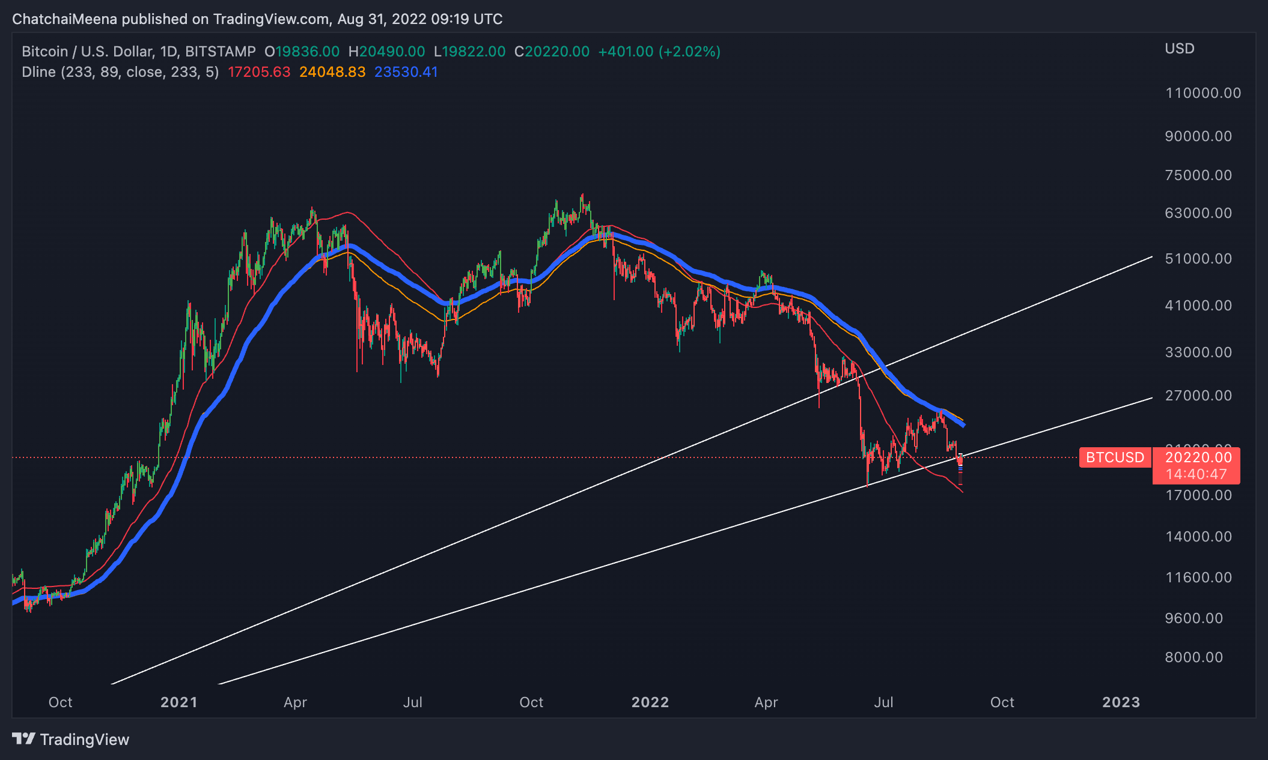
Task: Click the 2023 year marker on time axis
Action: 1121,702
